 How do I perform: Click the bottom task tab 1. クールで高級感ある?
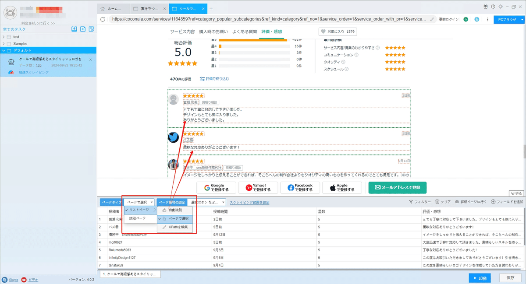[x=129, y=274]
